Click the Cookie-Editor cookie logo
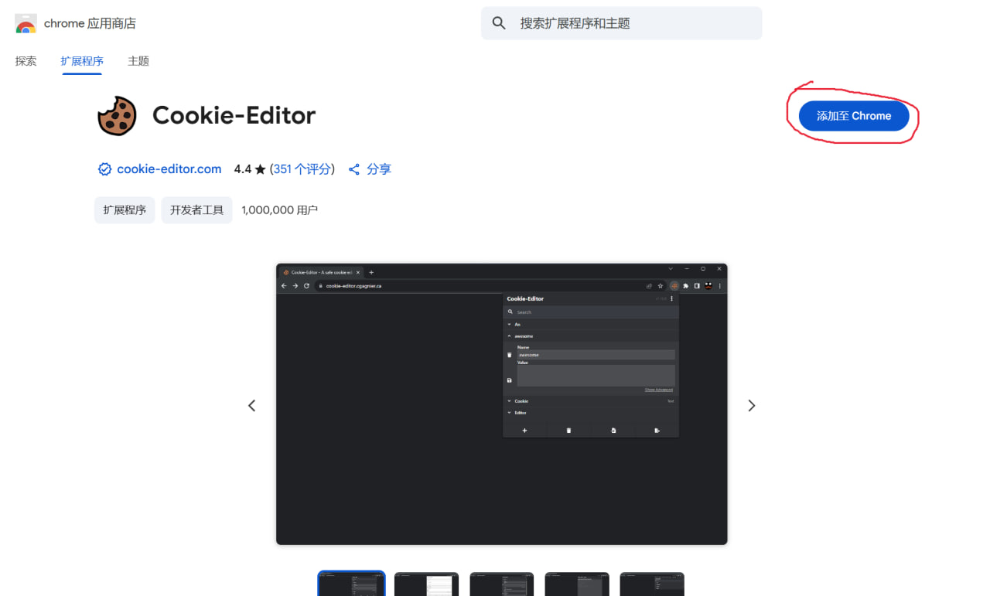The height and width of the screenshot is (596, 990). 117,116
